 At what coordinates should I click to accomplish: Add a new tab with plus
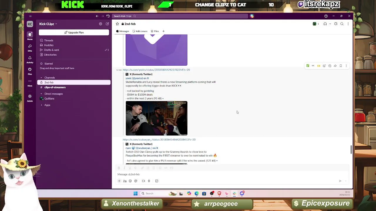pyautogui.click(x=164, y=31)
